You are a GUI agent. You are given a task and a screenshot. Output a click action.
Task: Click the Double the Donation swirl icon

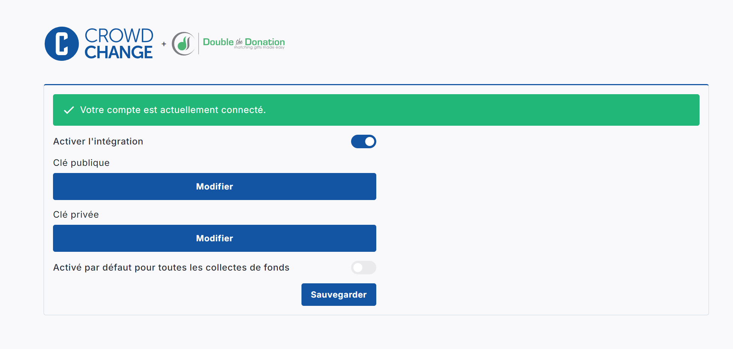(183, 44)
